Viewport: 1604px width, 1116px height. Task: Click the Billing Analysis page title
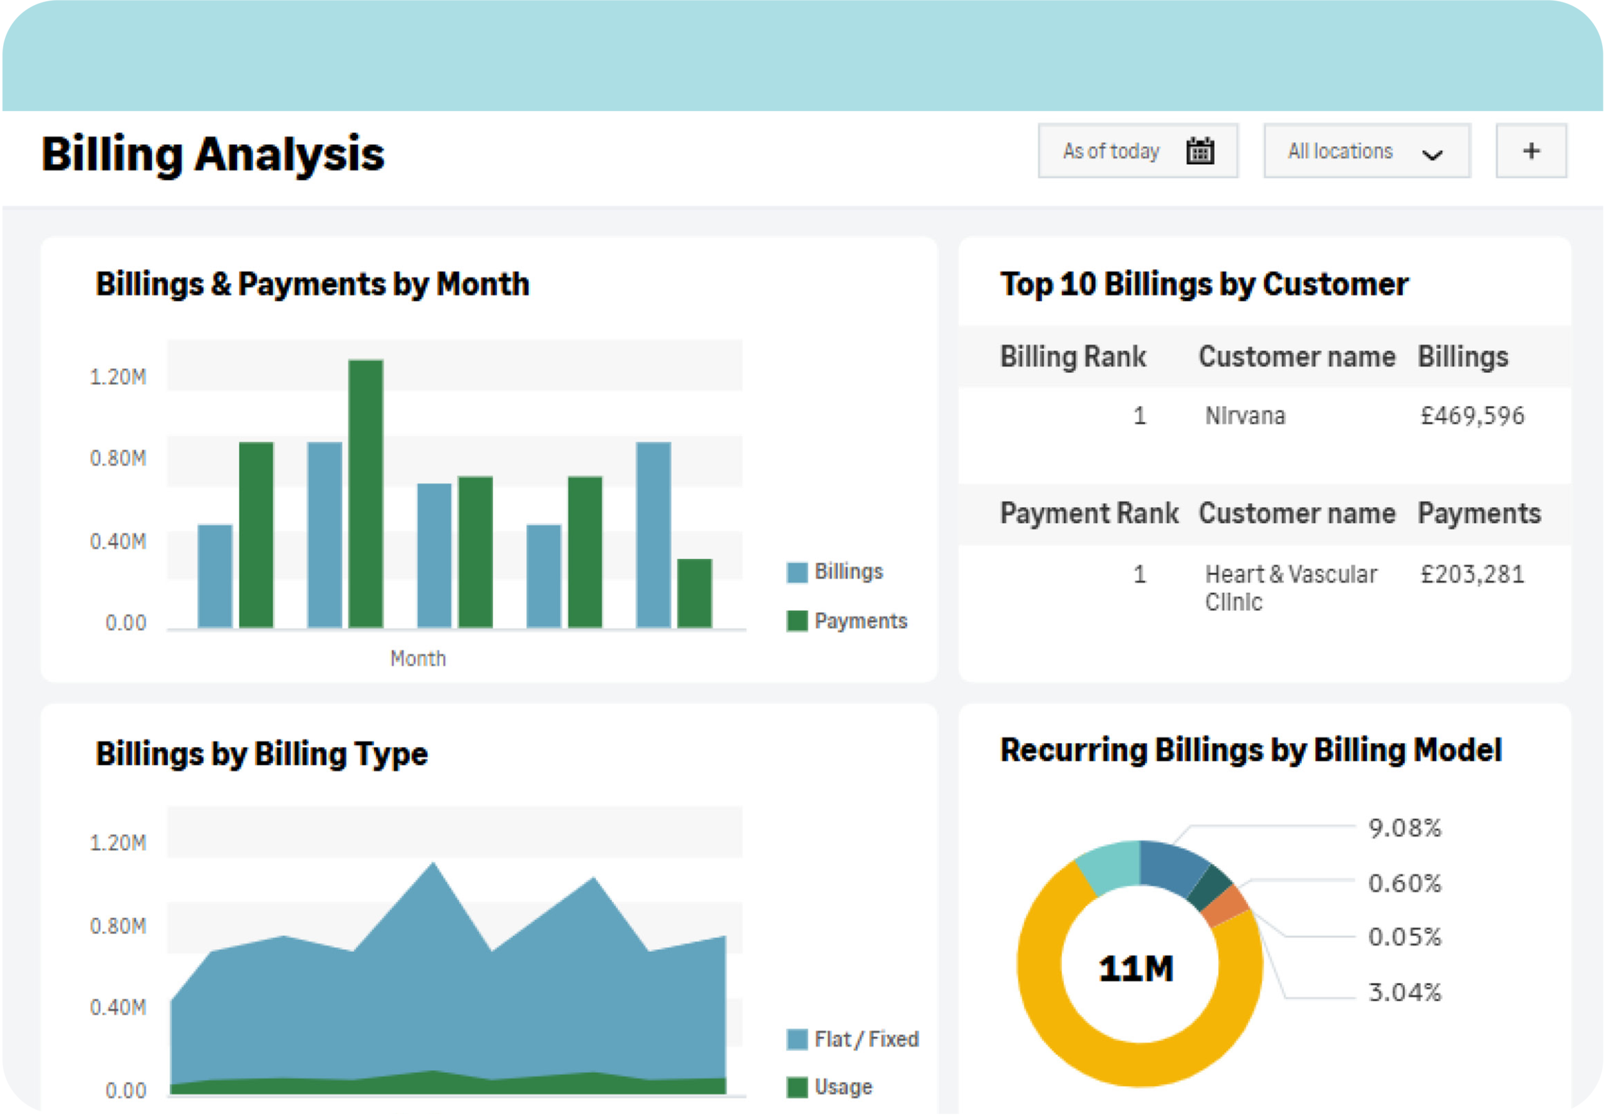click(213, 154)
